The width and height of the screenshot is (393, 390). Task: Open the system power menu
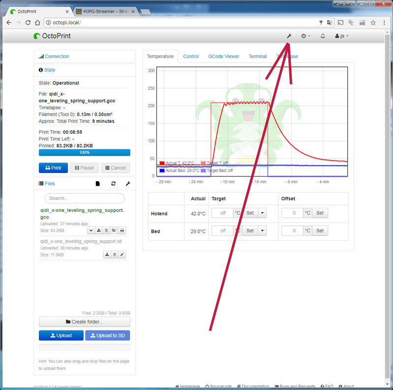305,36
